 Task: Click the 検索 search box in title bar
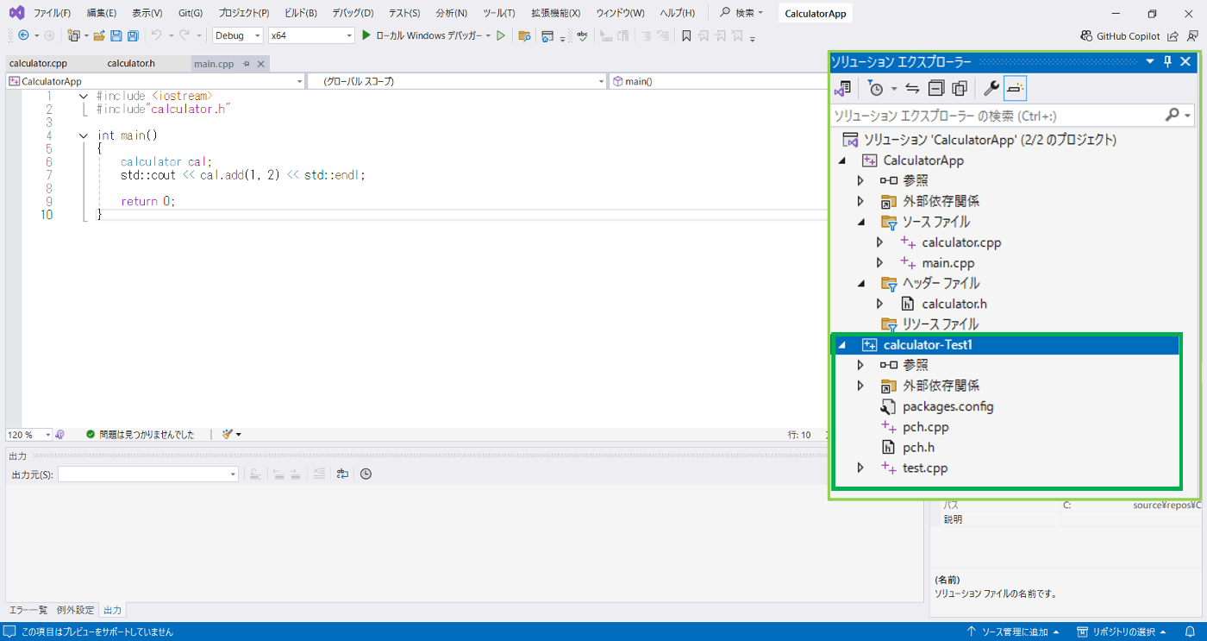pos(742,13)
